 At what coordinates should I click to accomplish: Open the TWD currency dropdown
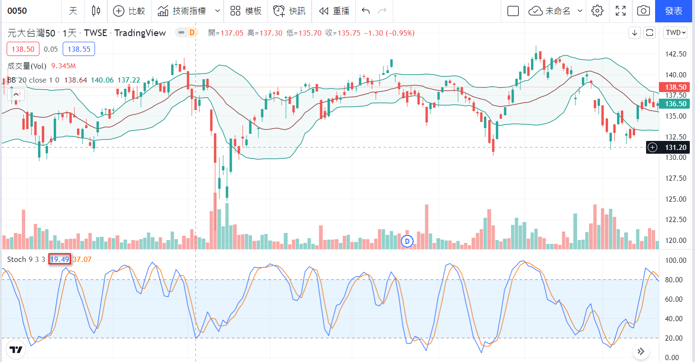(x=676, y=33)
